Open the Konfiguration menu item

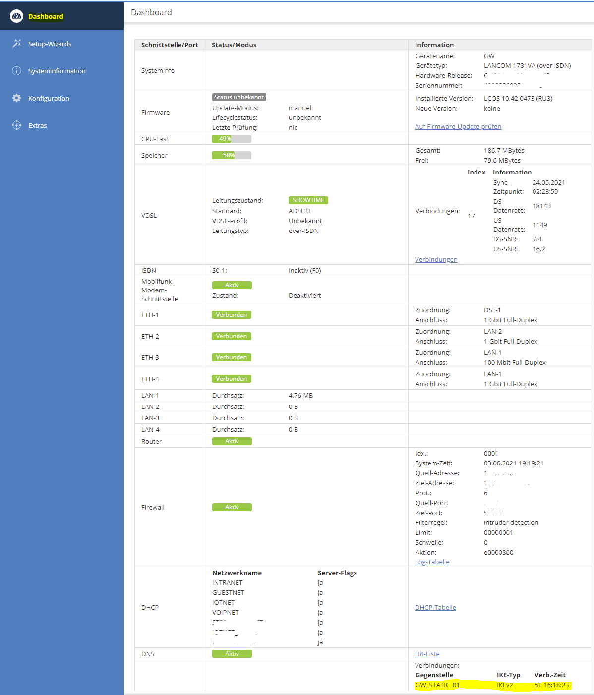62,98
